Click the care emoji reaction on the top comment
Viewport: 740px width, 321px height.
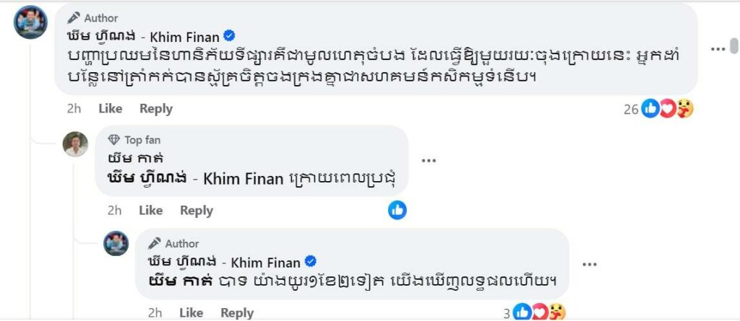685,109
